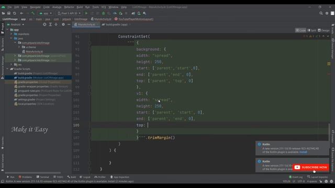Open the Build menu
This screenshot has height=188, width=335.
(x=80, y=7)
